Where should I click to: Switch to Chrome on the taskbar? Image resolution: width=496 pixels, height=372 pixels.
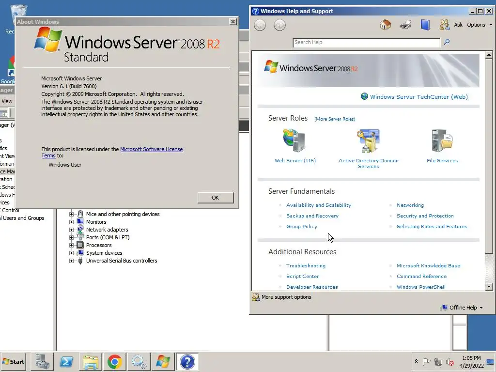(114, 361)
